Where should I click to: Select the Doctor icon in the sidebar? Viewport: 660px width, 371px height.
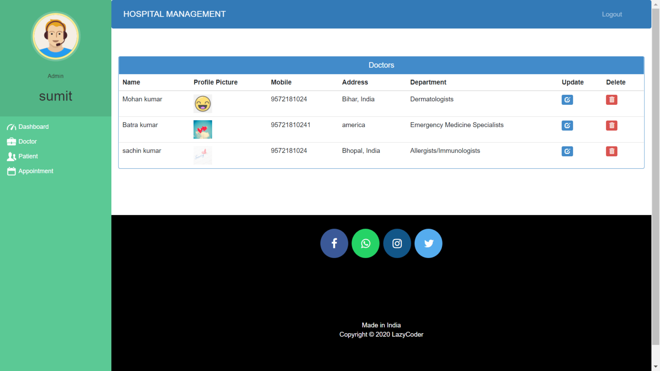(11, 141)
